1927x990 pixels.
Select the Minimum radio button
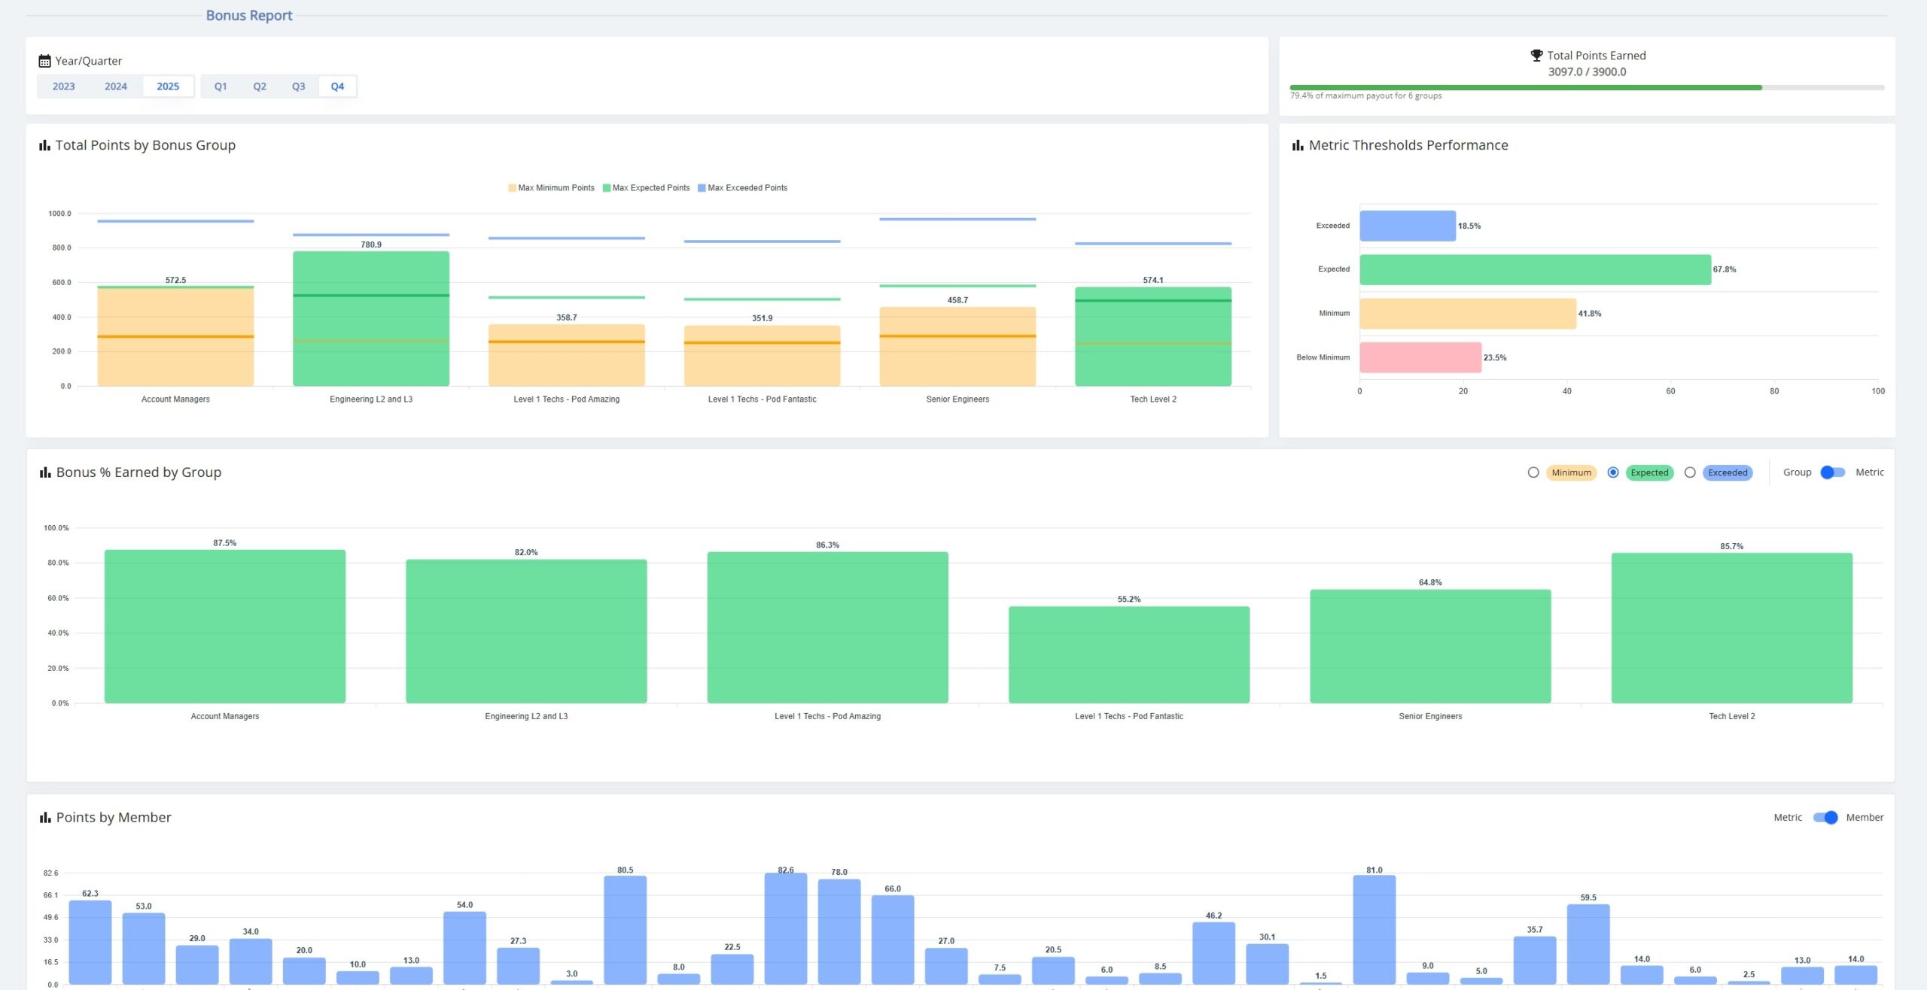click(1533, 472)
